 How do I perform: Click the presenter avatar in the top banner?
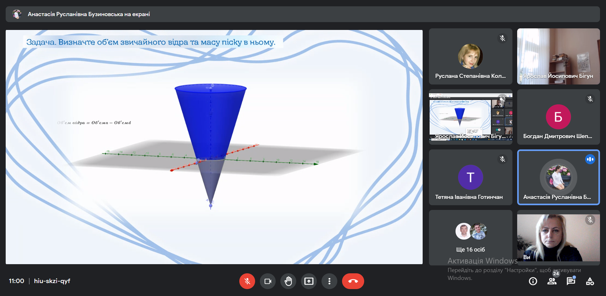[x=17, y=14]
